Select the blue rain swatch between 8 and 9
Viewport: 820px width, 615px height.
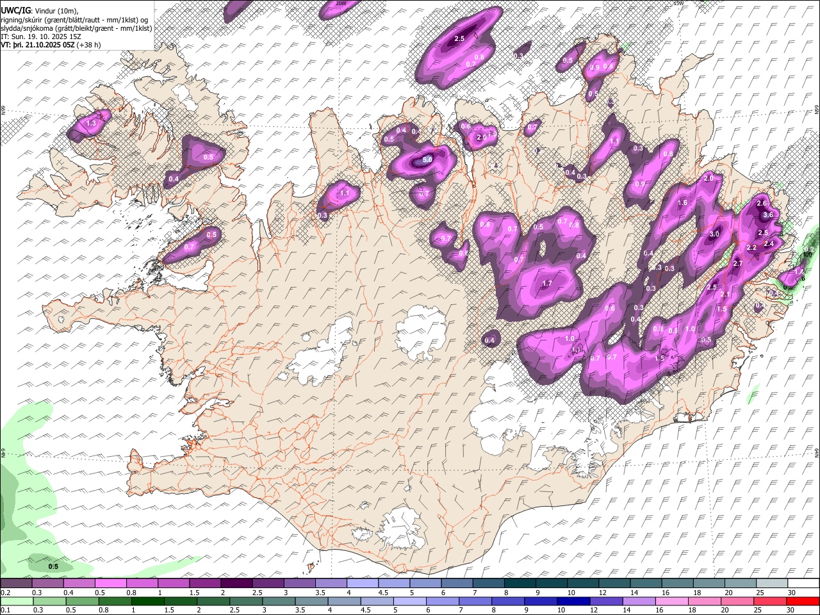508,601
